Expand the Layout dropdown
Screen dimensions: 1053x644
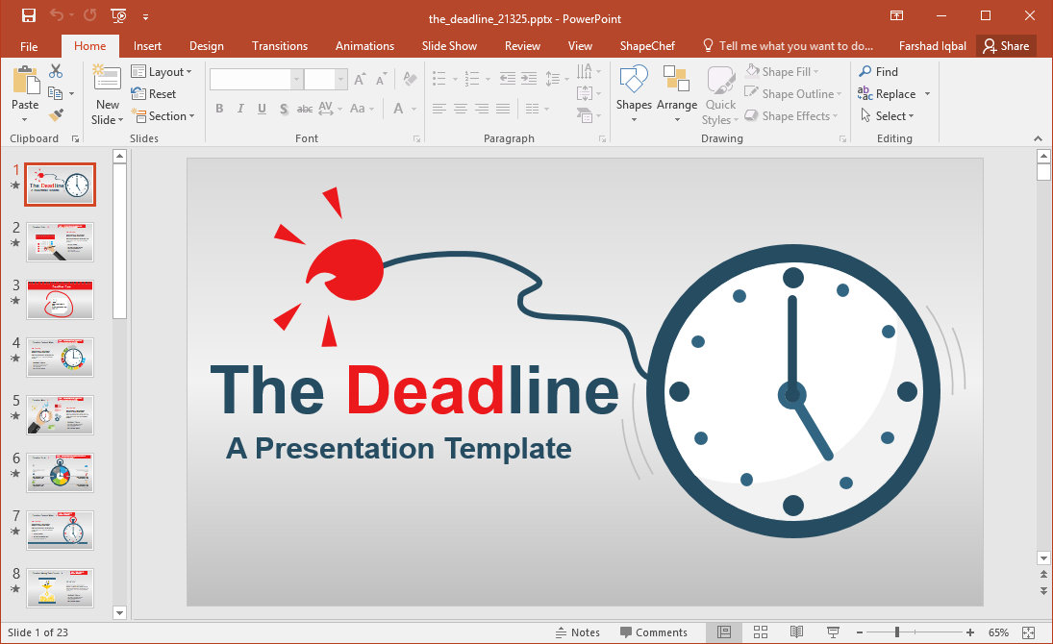click(163, 72)
